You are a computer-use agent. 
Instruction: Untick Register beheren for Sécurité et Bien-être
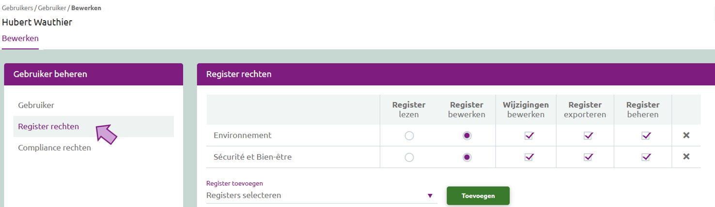(646, 157)
